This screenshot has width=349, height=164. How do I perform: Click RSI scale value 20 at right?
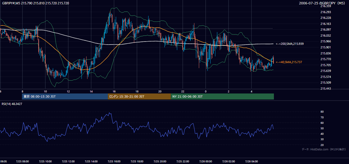click(322, 145)
